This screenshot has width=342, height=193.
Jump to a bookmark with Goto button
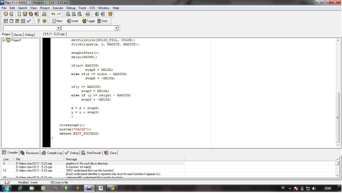(x=103, y=21)
